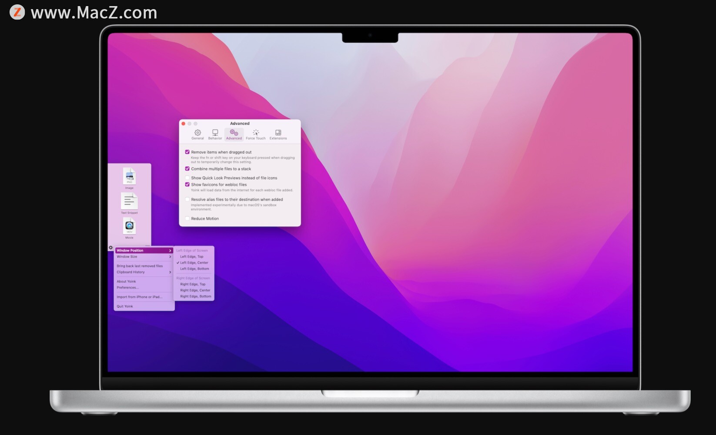Click the PNG Image file icon in Yoink shelf
The width and height of the screenshot is (716, 435).
[x=130, y=176]
